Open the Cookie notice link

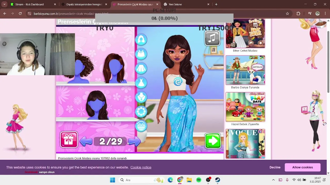(x=141, y=167)
